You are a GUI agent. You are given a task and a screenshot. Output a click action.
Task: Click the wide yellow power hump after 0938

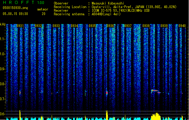pos(156,116)
